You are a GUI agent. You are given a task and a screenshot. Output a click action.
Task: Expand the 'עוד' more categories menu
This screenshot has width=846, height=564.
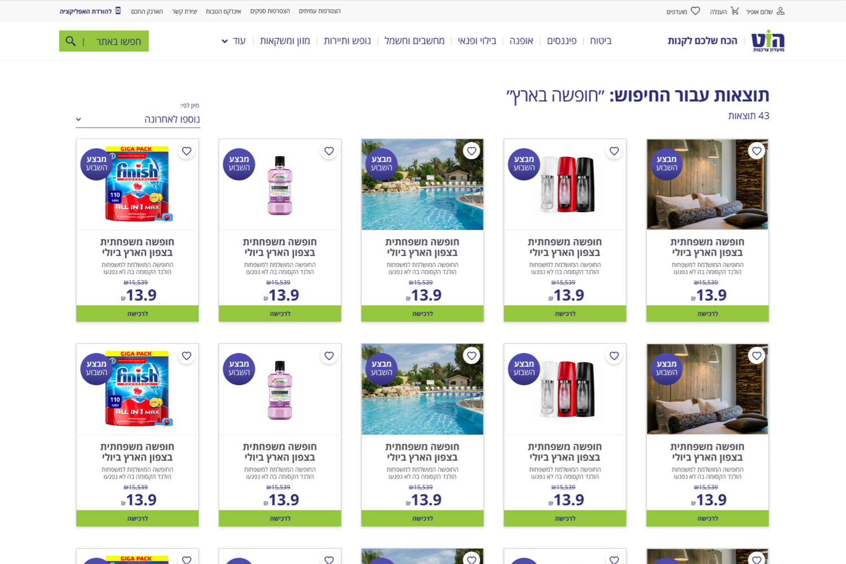click(x=233, y=41)
